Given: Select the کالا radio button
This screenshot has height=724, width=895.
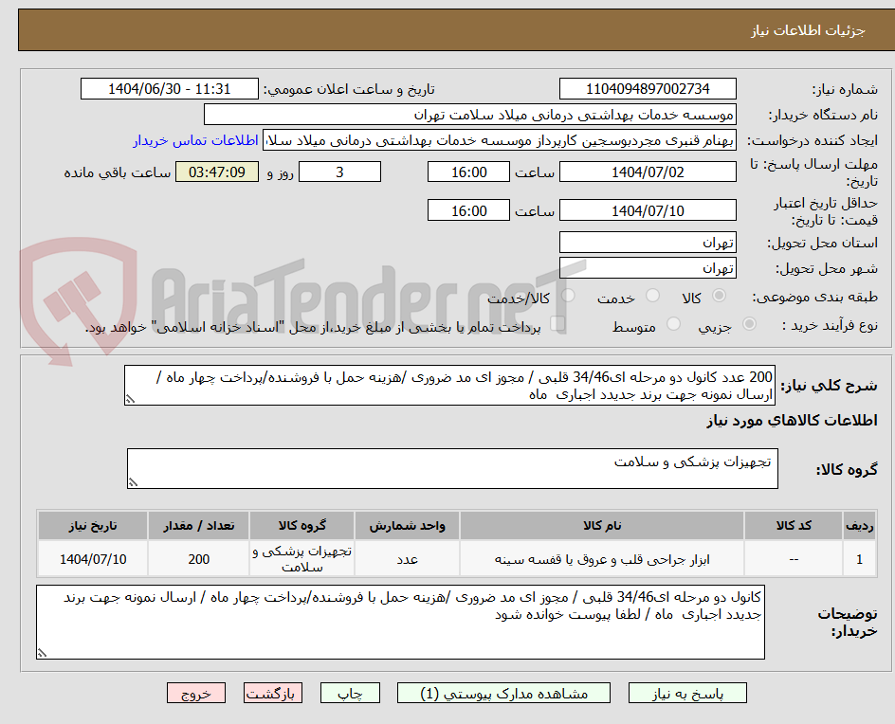Looking at the screenshot, I should click(718, 295).
